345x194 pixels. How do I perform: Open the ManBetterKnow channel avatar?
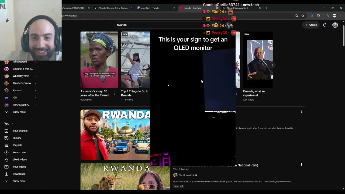[x=6, y=83]
